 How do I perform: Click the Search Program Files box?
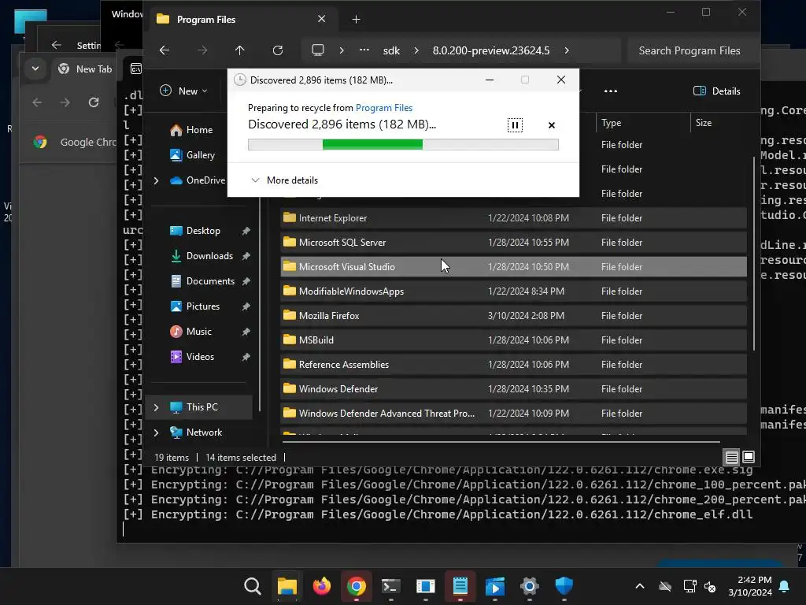(693, 50)
